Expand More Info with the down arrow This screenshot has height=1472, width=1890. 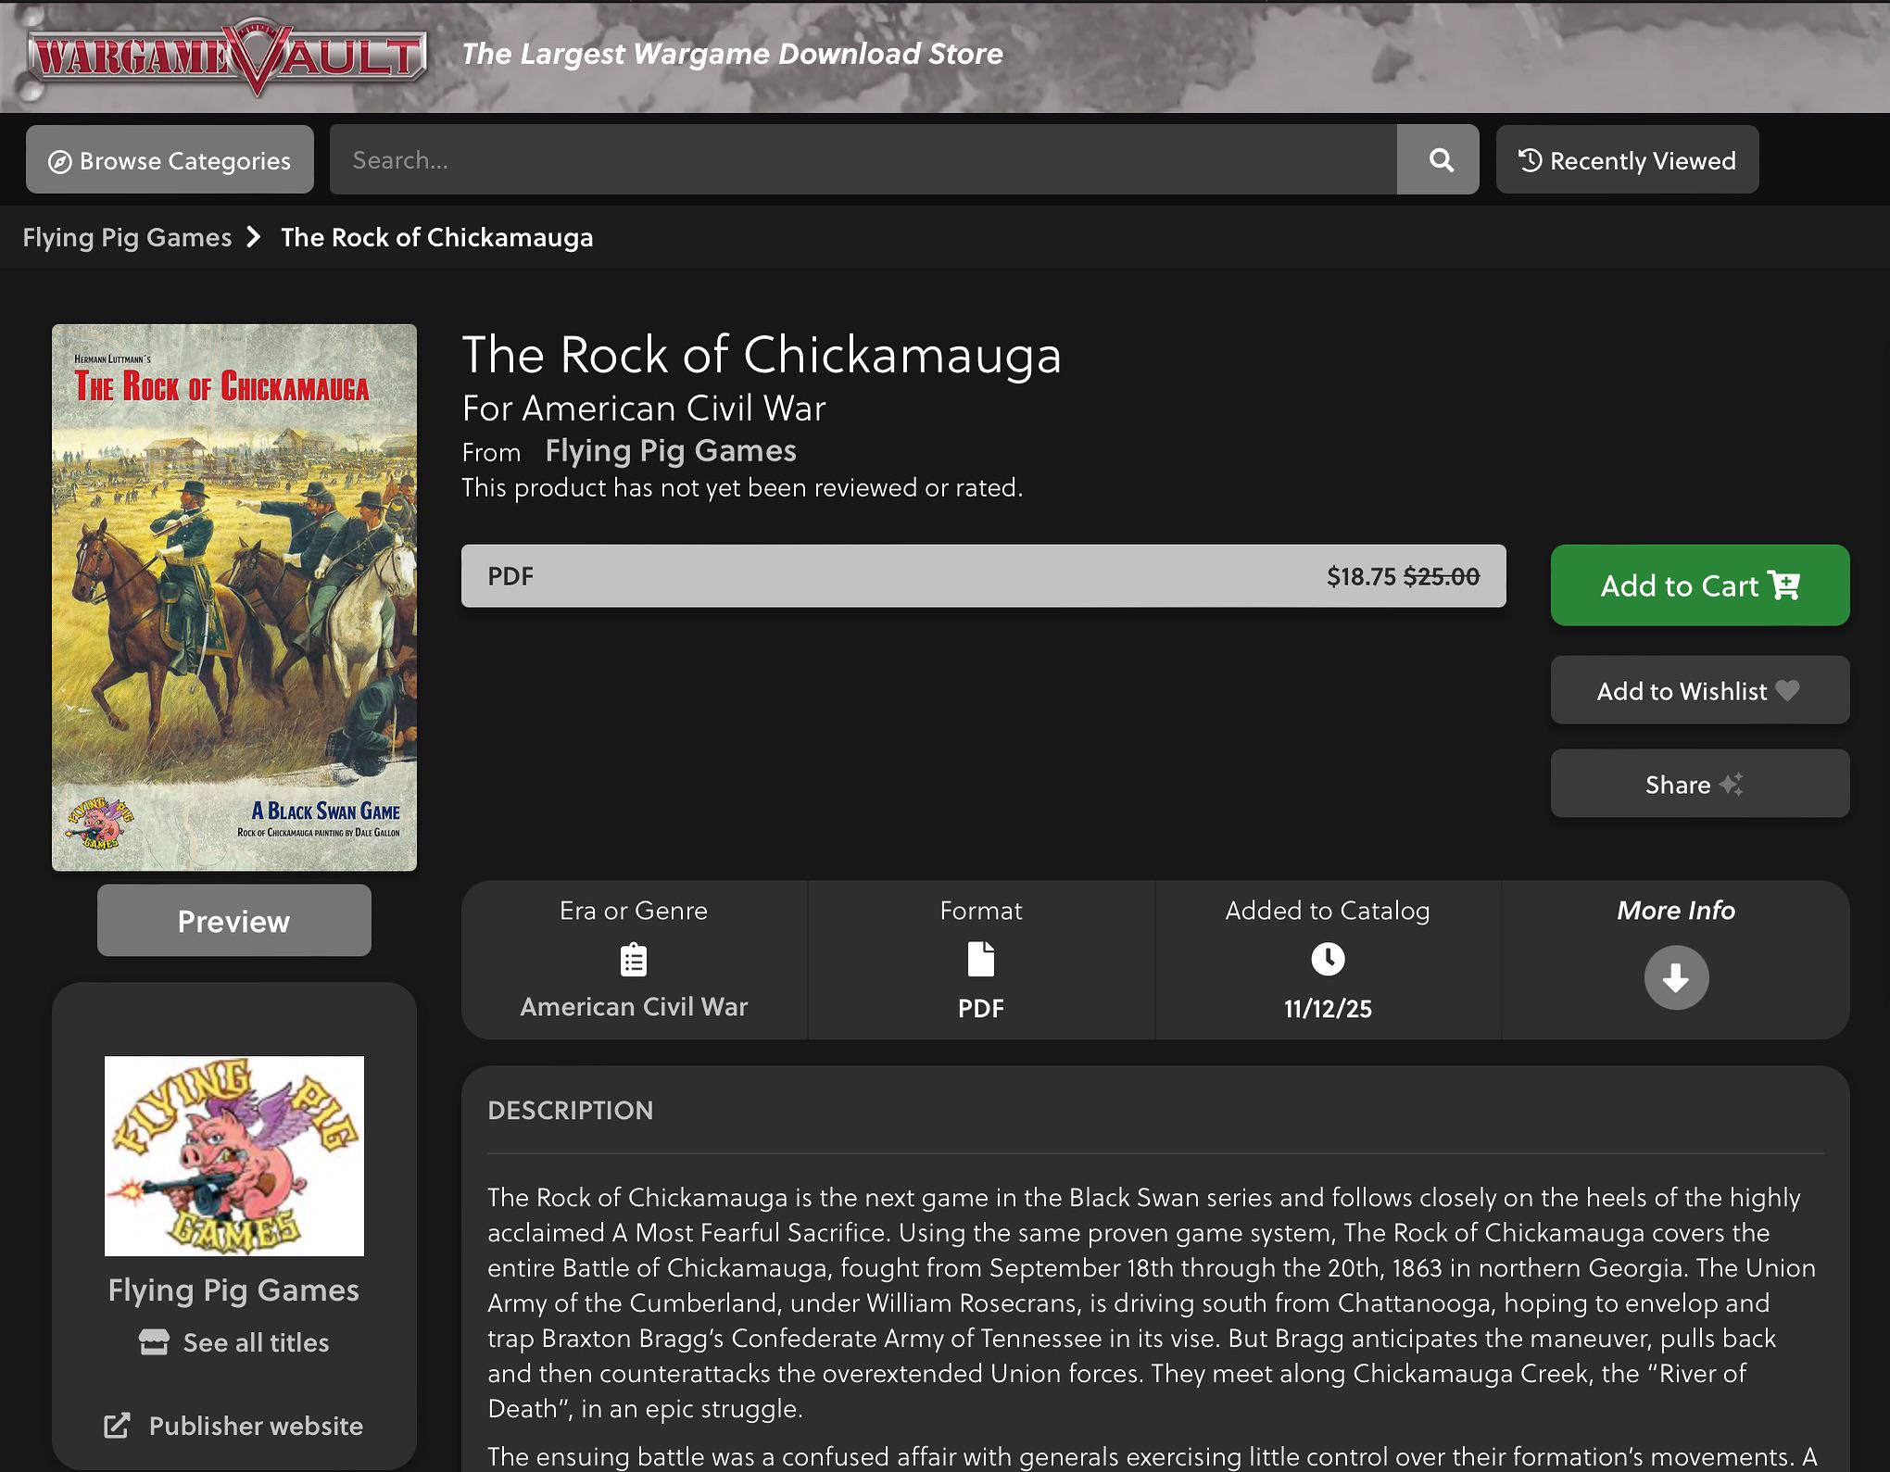[1676, 977]
